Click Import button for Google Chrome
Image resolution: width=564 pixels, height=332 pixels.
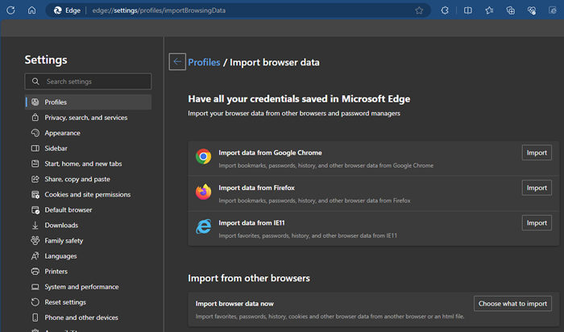tap(537, 153)
